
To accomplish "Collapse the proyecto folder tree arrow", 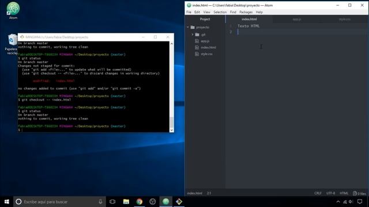I will point(188,27).
